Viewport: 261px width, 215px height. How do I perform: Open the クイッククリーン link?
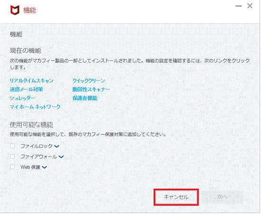[89, 81]
